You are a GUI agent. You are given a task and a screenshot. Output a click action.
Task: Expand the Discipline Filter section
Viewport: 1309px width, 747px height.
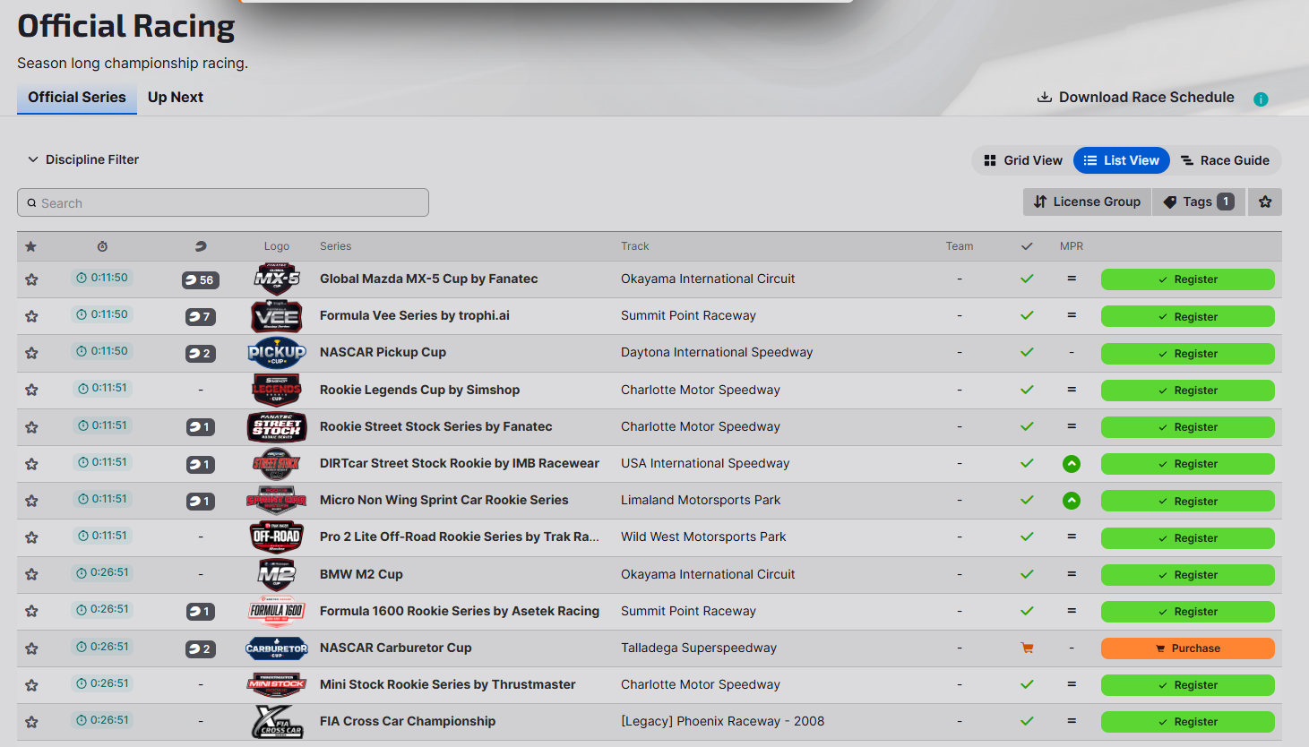83,159
